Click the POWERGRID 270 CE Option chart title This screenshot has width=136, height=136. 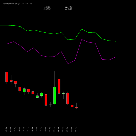click(x=20, y=4)
